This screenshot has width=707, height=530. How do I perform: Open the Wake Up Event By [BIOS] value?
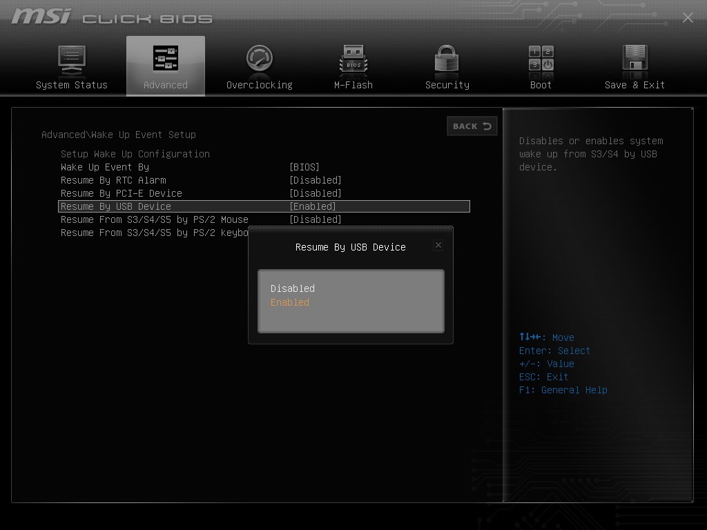[304, 167]
